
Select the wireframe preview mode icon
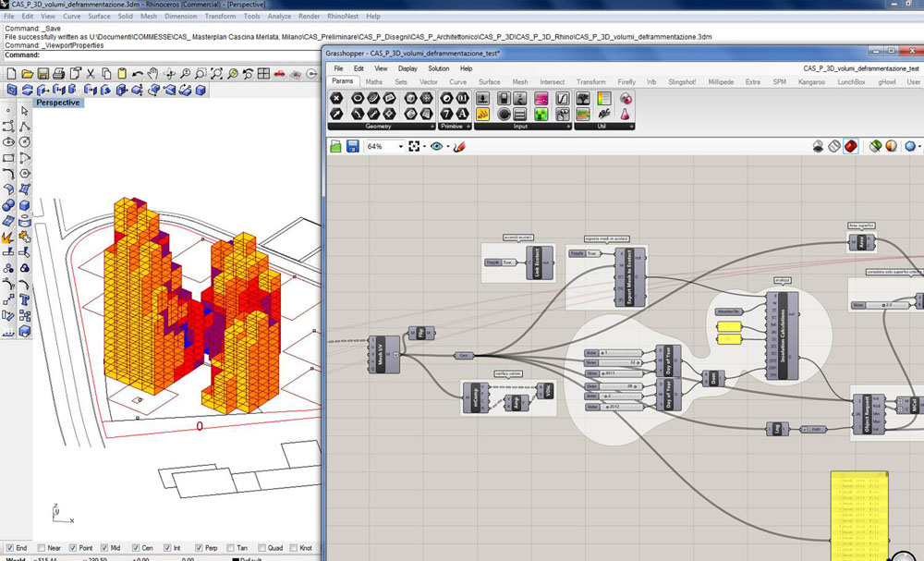coord(834,146)
